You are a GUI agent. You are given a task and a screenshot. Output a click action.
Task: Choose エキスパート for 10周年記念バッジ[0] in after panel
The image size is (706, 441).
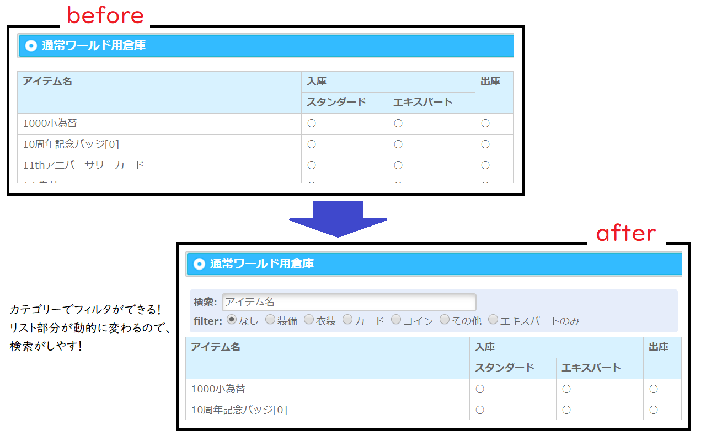566,410
